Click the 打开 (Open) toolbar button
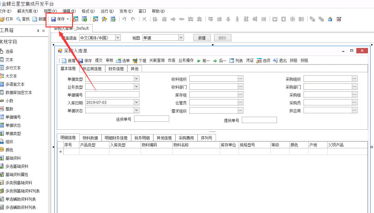This screenshot has height=213, width=374. coord(6,19)
